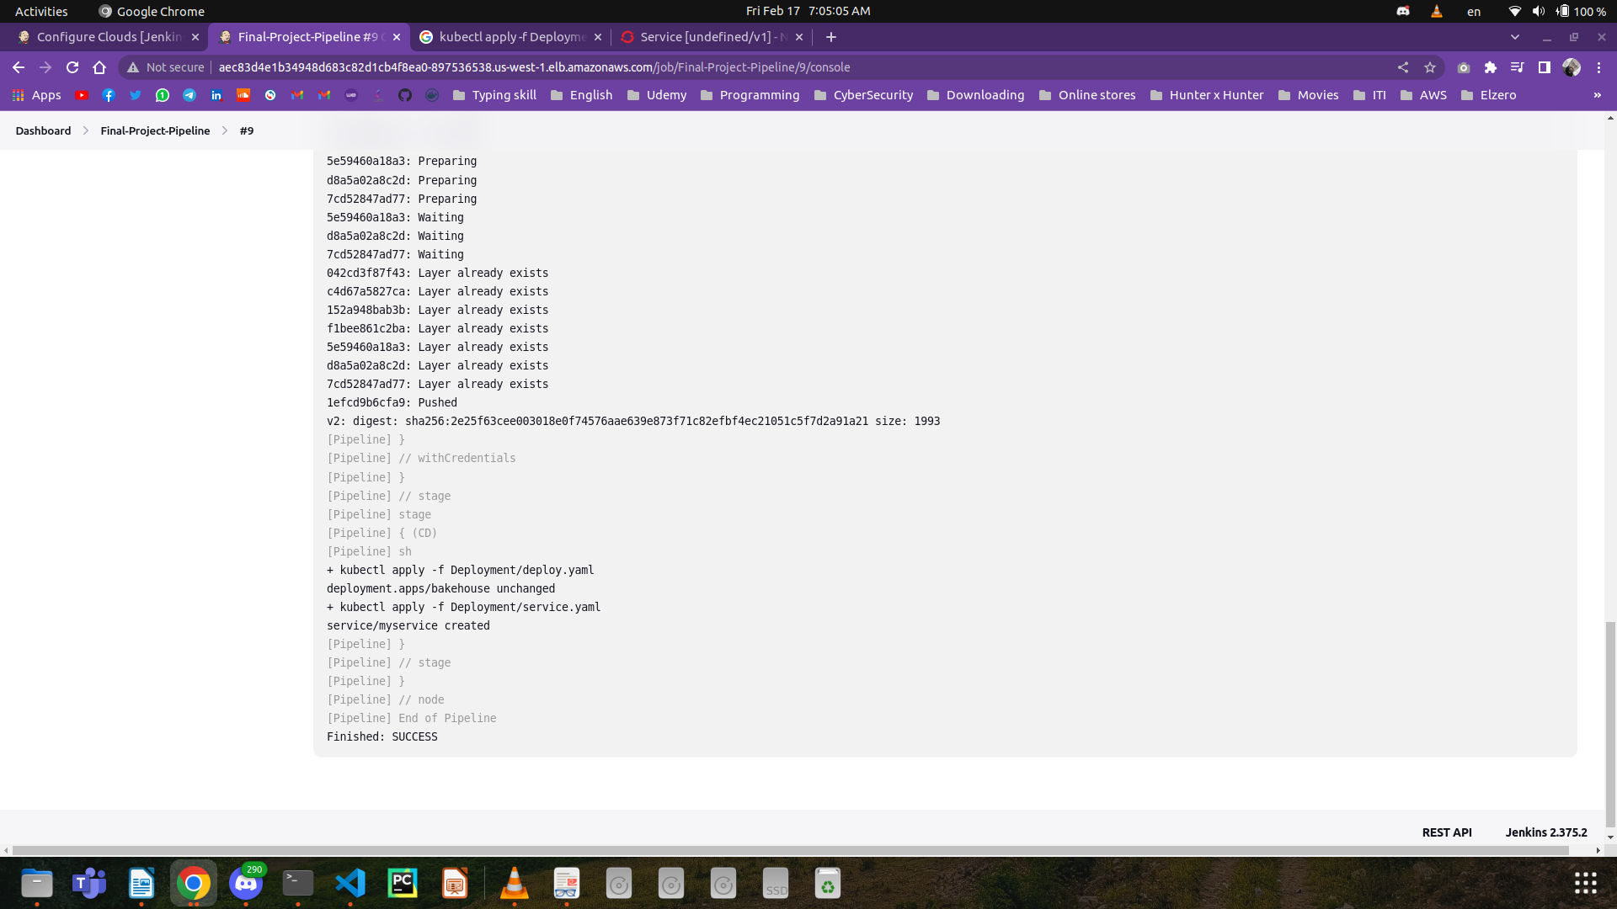Open the REST API link

pyautogui.click(x=1447, y=832)
